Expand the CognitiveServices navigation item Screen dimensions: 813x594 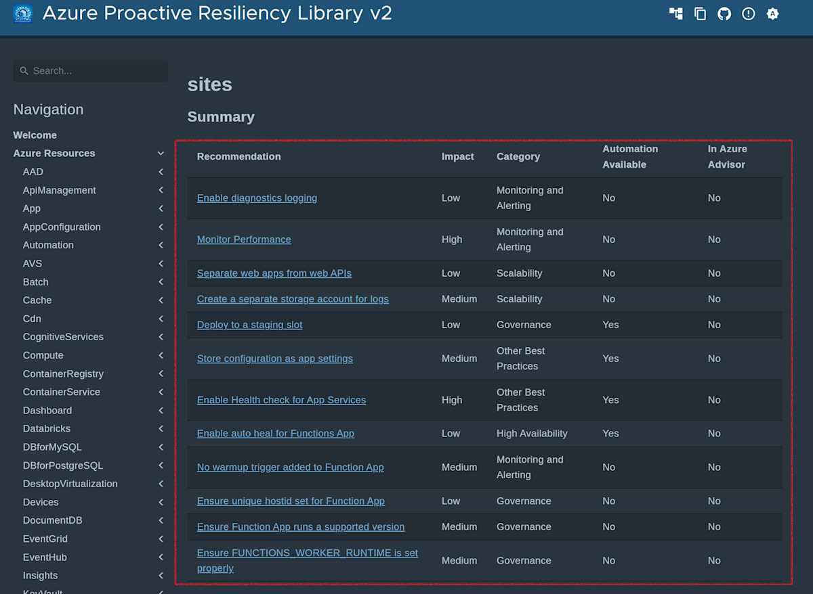(161, 336)
